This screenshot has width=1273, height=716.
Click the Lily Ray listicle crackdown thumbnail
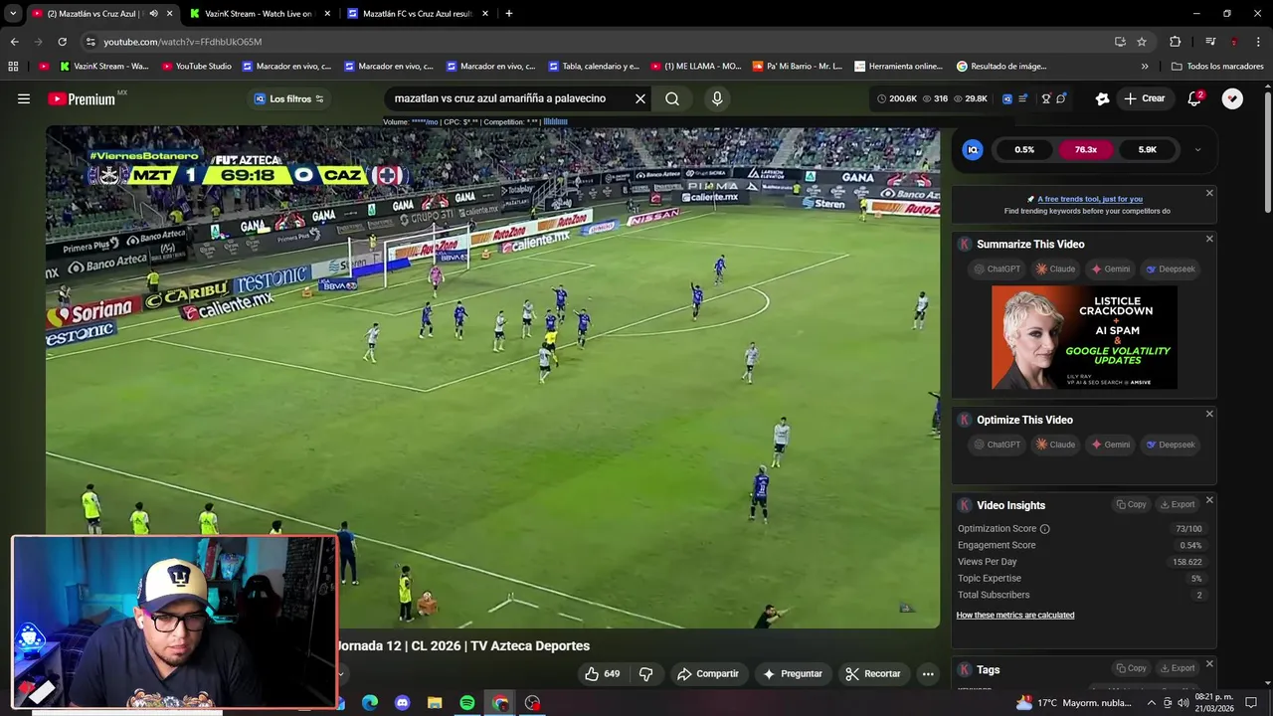point(1084,338)
